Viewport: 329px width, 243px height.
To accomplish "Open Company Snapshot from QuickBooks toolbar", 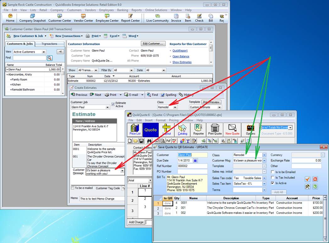I will click(32, 18).
